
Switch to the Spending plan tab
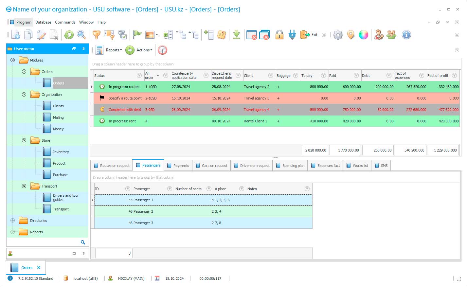pyautogui.click(x=290, y=166)
